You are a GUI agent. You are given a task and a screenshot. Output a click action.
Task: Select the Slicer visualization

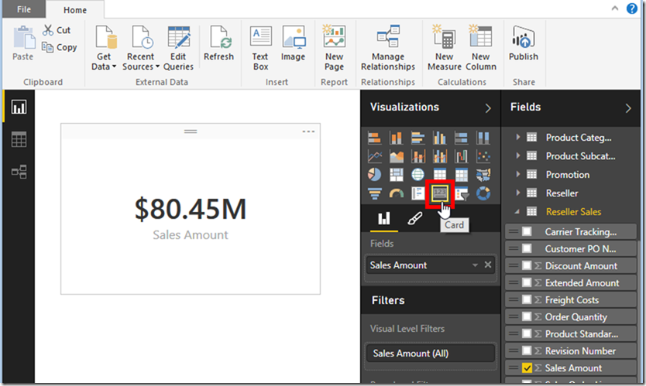tap(462, 193)
